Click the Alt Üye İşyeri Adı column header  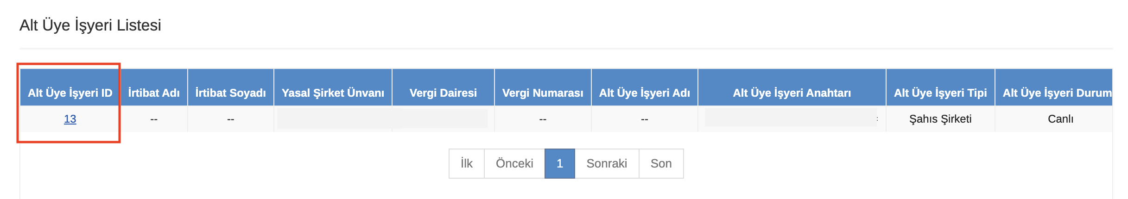[x=644, y=93]
